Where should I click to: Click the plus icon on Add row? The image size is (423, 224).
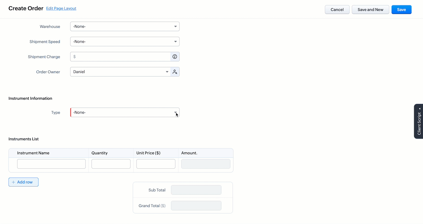point(13,182)
